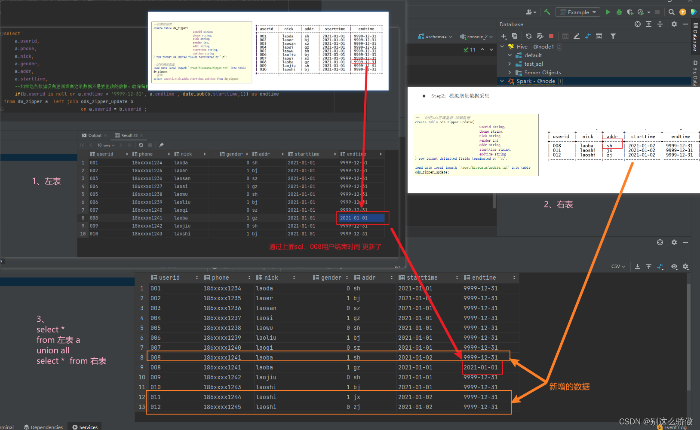The image size is (700, 430).
Task: Hide the Database panel minimize icon
Action: pos(685,24)
